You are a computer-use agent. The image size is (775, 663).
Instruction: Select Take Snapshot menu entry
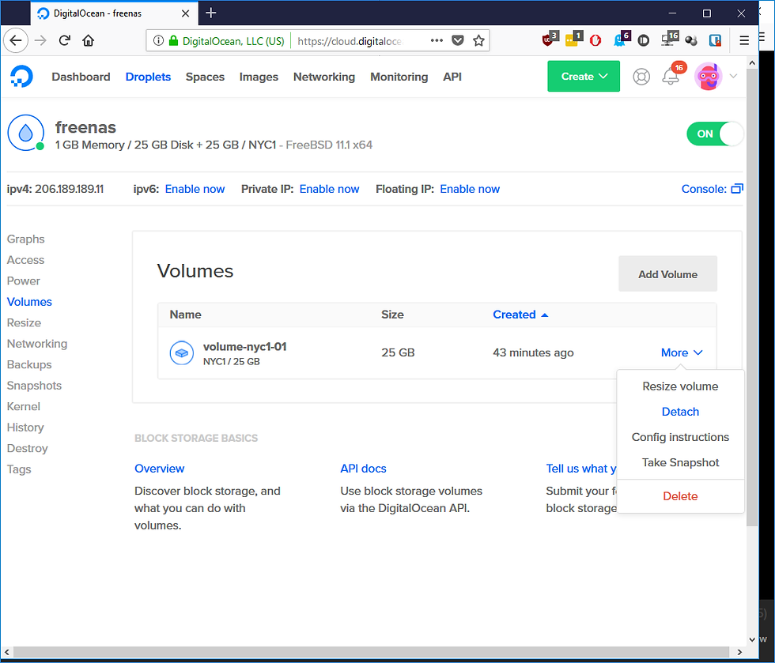point(680,462)
